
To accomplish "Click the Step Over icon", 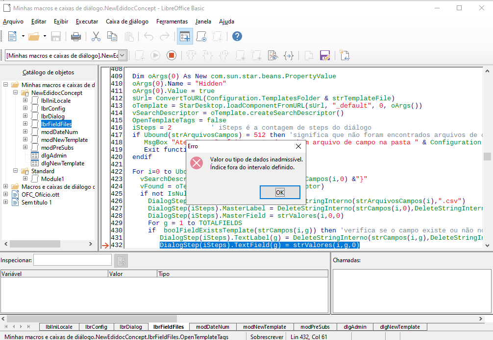I will click(x=192, y=56).
